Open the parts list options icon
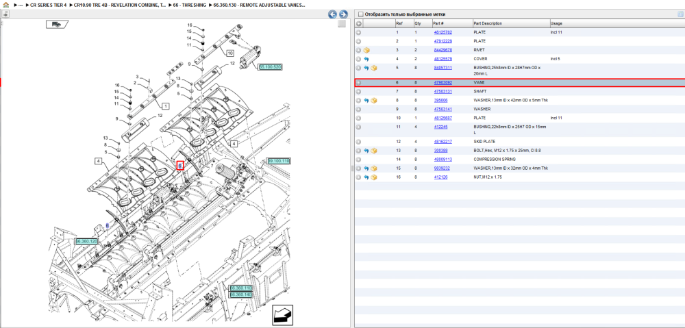Image resolution: width=685 pixels, height=328 pixels. click(680, 14)
